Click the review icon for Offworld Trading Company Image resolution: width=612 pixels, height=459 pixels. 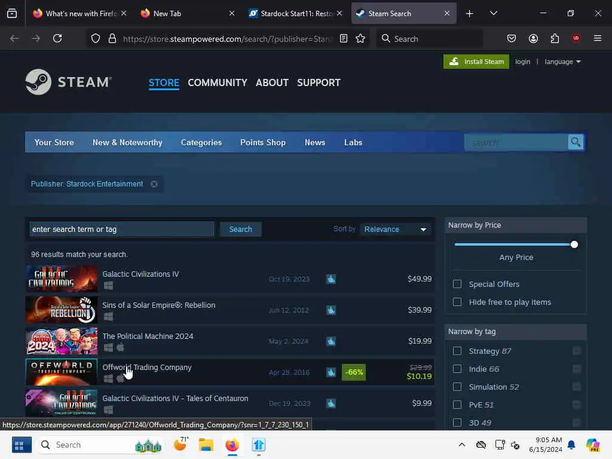coord(331,372)
